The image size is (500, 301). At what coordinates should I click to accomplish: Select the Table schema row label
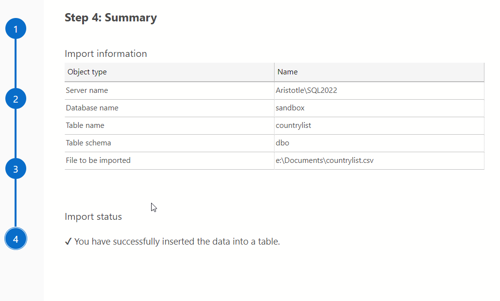88,143
